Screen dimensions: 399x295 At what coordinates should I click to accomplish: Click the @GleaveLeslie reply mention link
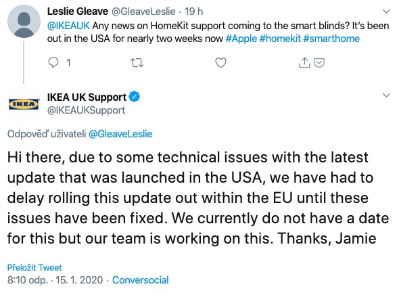tap(120, 134)
